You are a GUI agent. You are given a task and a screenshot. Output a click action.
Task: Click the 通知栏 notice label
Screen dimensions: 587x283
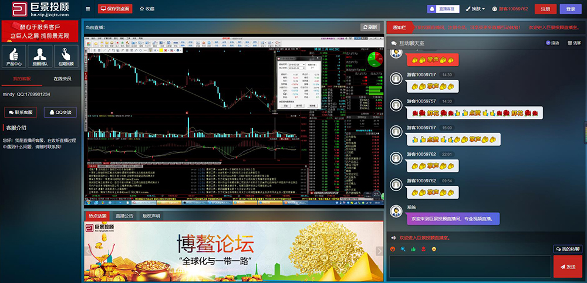click(x=399, y=28)
